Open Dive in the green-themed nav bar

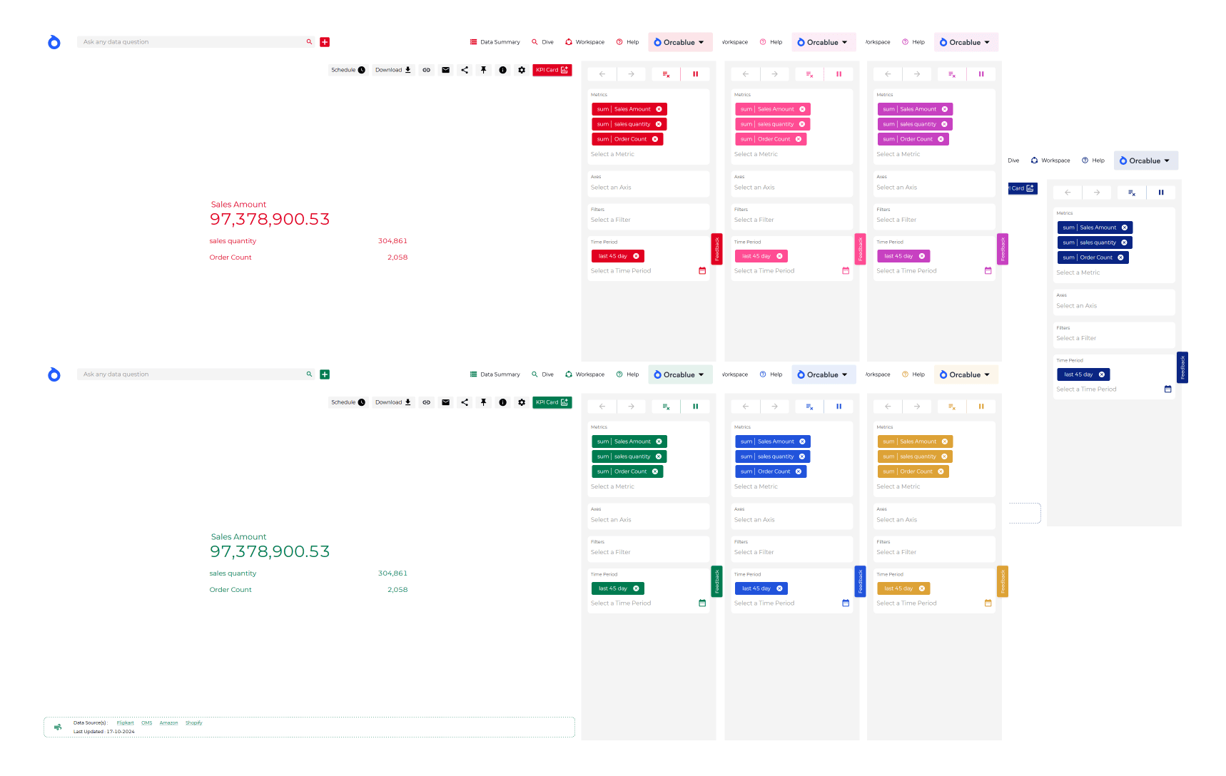click(x=542, y=374)
